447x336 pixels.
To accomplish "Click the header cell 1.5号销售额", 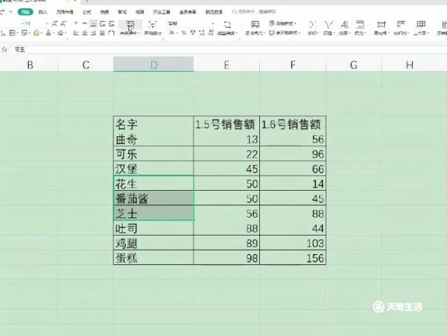I will 227,124.
